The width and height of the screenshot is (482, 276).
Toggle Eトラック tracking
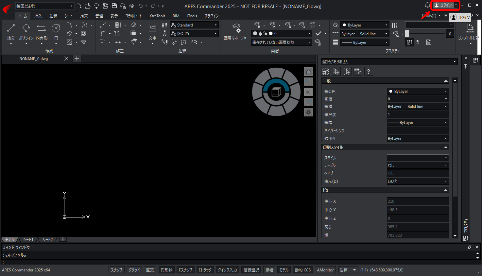click(x=205, y=270)
